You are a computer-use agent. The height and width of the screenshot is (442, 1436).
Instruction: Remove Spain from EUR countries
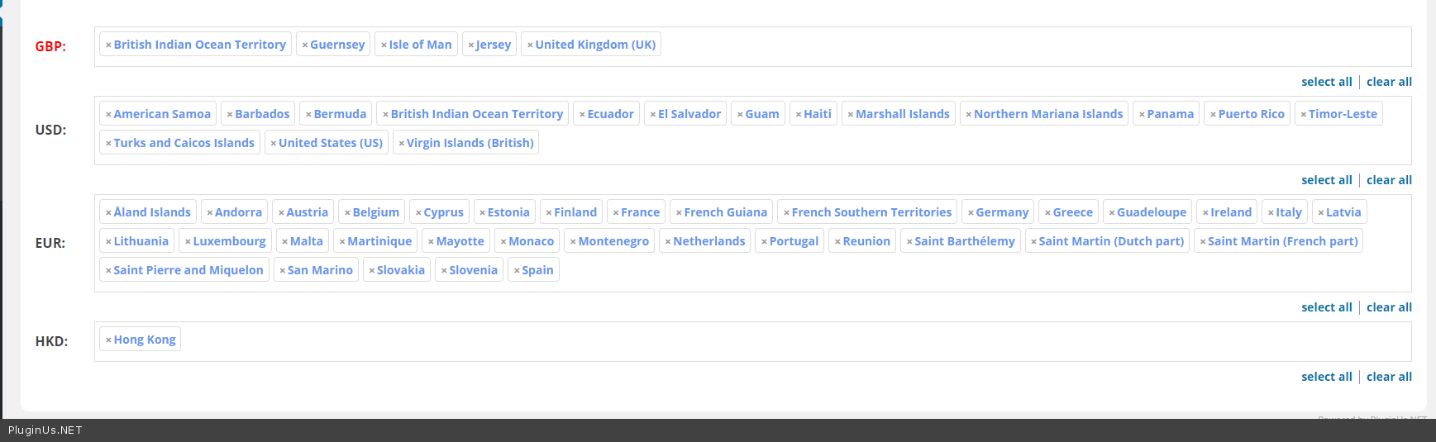[517, 271]
